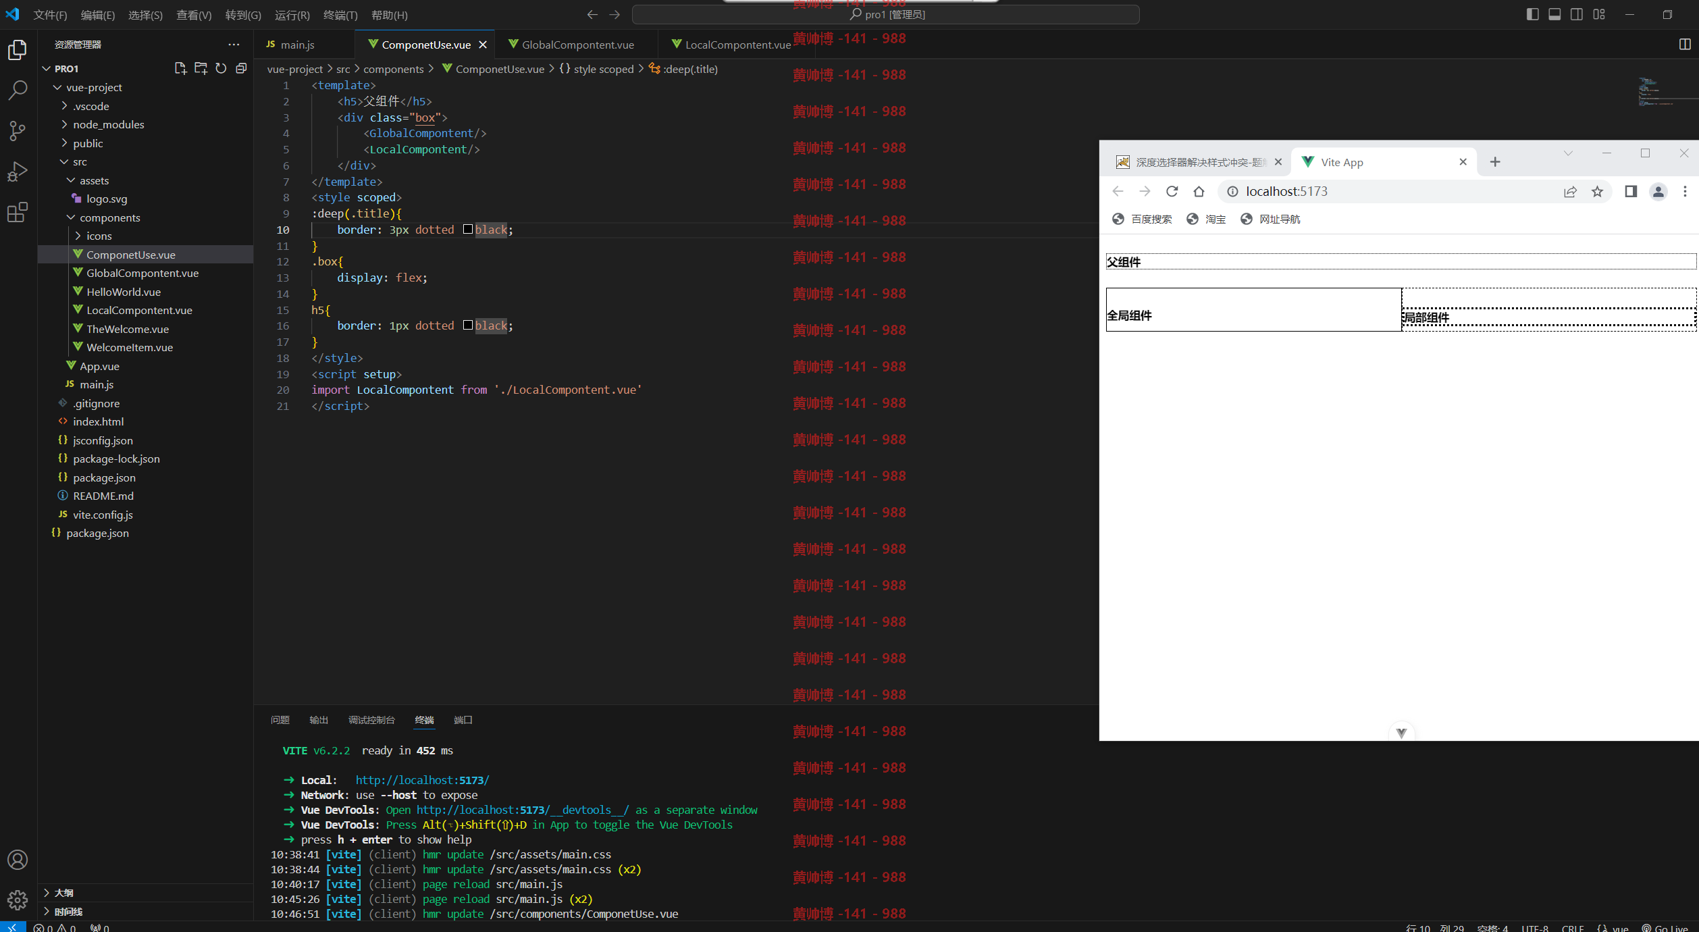The height and width of the screenshot is (932, 1699).
Task: Open the 终端(T) menu
Action: coord(340,15)
